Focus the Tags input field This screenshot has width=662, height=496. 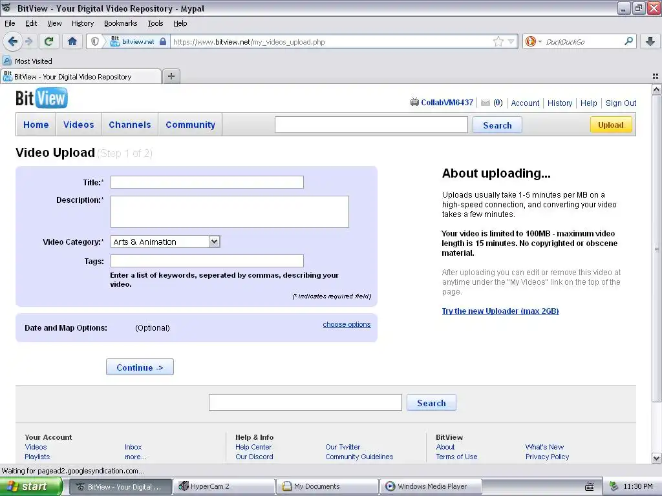click(207, 261)
